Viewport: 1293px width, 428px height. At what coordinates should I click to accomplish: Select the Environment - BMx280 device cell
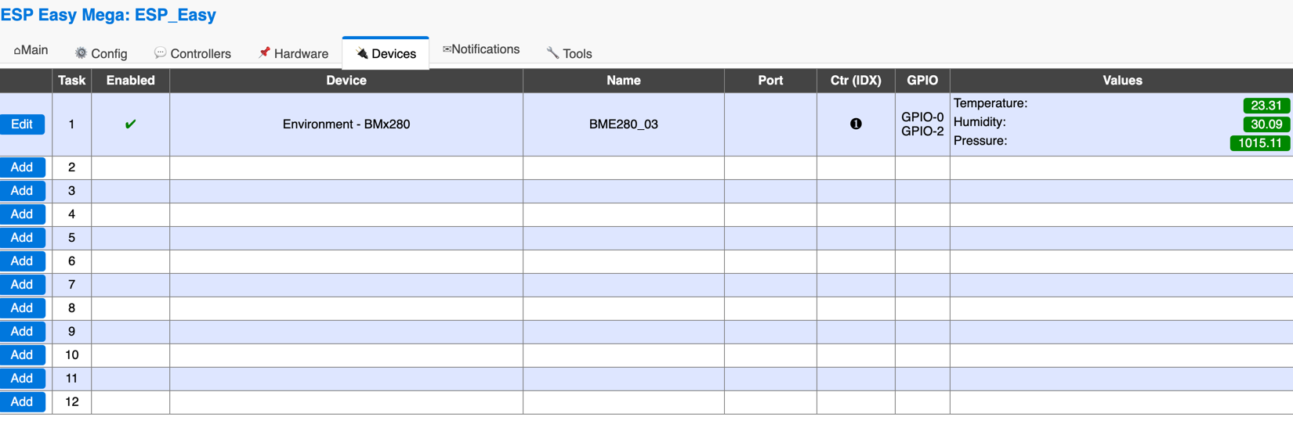tap(346, 124)
